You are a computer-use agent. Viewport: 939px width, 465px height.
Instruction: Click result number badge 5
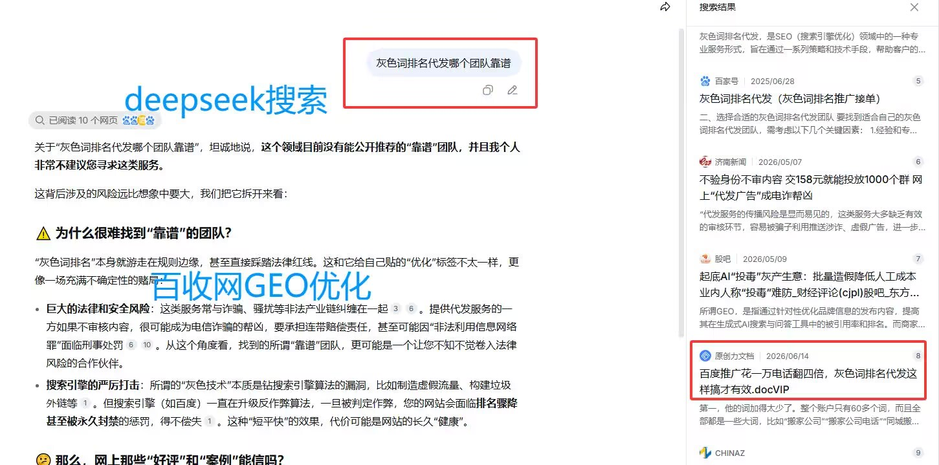click(x=918, y=81)
